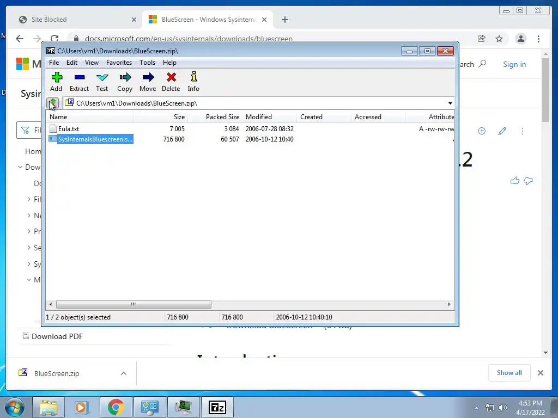Click the Chrome page vertical scrollbar thumb
Viewport: 558px width, 418px height.
pos(545,90)
